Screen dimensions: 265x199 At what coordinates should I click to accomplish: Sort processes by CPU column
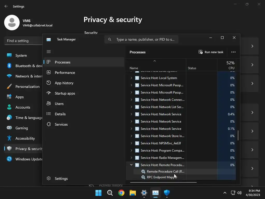pos(226,65)
